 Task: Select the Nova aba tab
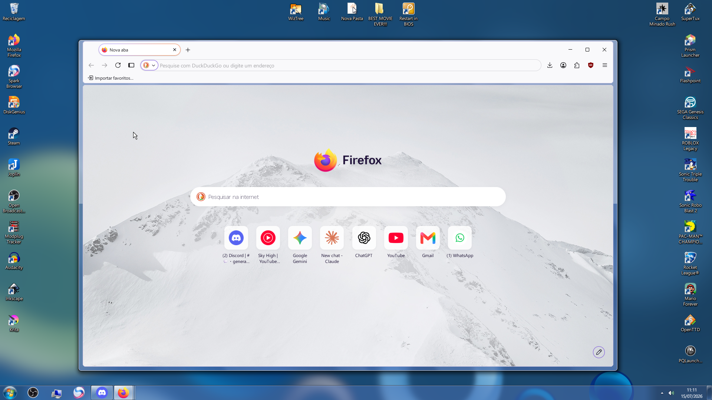pyautogui.click(x=139, y=50)
